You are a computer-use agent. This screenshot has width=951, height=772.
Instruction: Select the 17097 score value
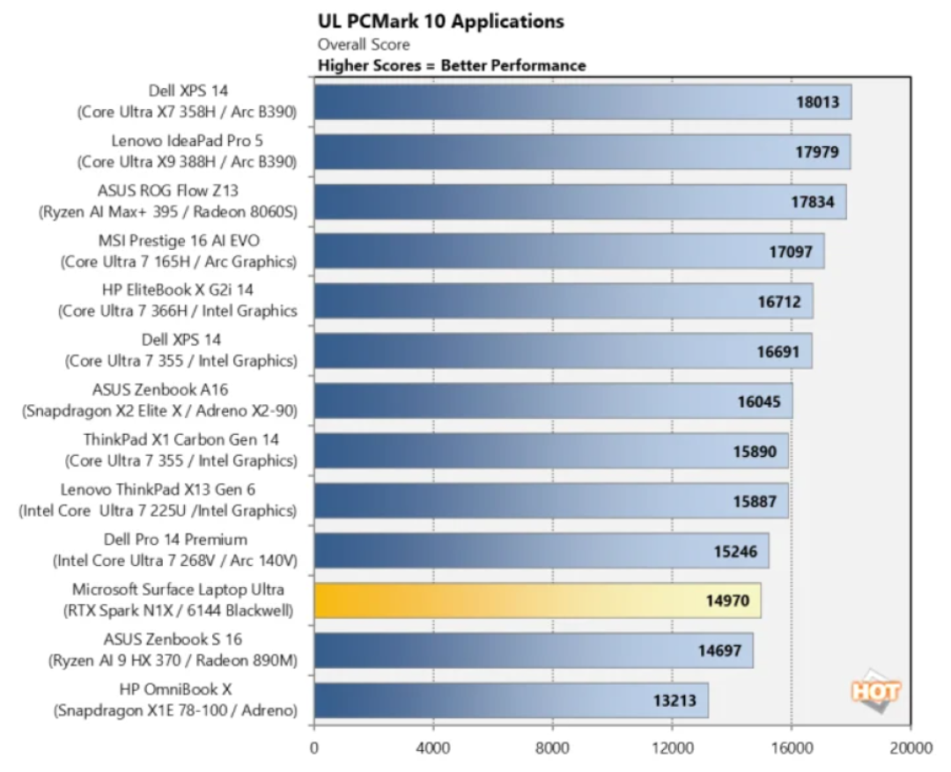click(x=791, y=252)
